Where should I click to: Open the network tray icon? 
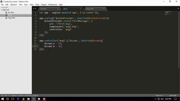point(159,99)
